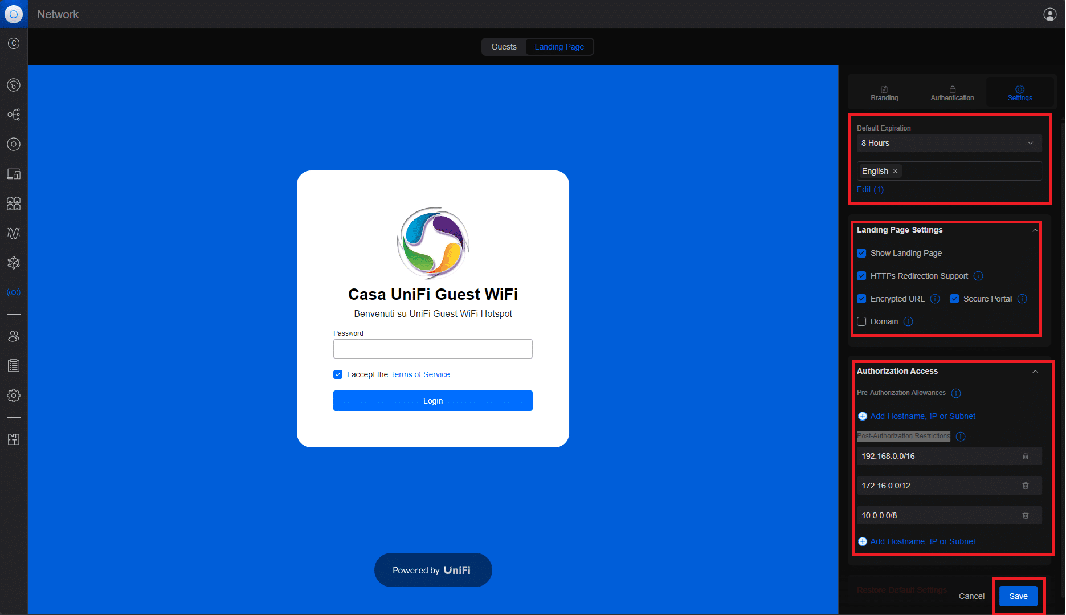Toggle accept Terms of Service checkbox
Screen dimensions: 1066x615
point(338,374)
